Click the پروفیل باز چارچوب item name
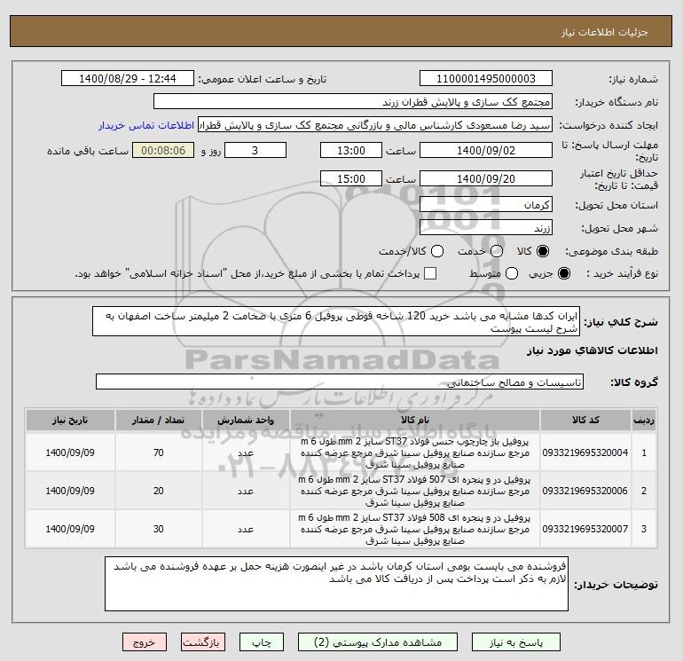This screenshot has width=683, height=661. point(415,452)
